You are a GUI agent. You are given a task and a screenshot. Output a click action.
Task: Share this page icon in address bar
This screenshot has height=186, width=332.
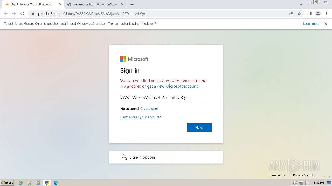291,13
